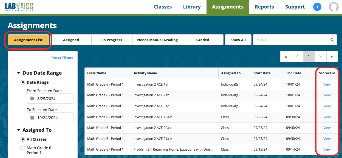This screenshot has height=158, width=342.
Task: Switch to the Graded filter tab
Action: click(x=203, y=39)
